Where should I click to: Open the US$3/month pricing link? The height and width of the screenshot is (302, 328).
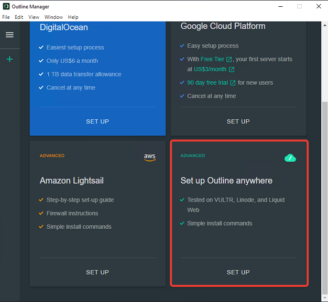point(210,70)
